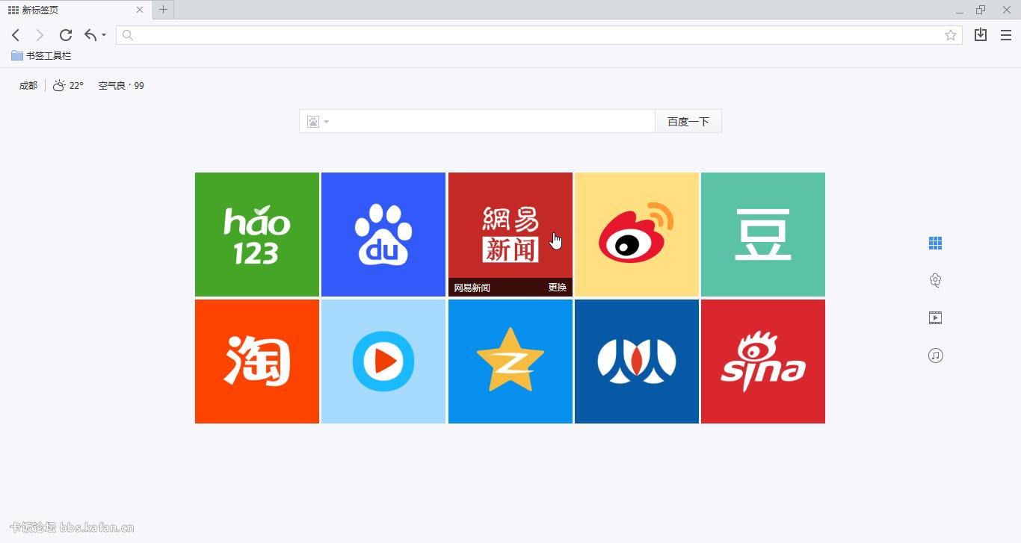Click the forward navigation arrow
Screen dimensions: 1021x543
click(40, 35)
